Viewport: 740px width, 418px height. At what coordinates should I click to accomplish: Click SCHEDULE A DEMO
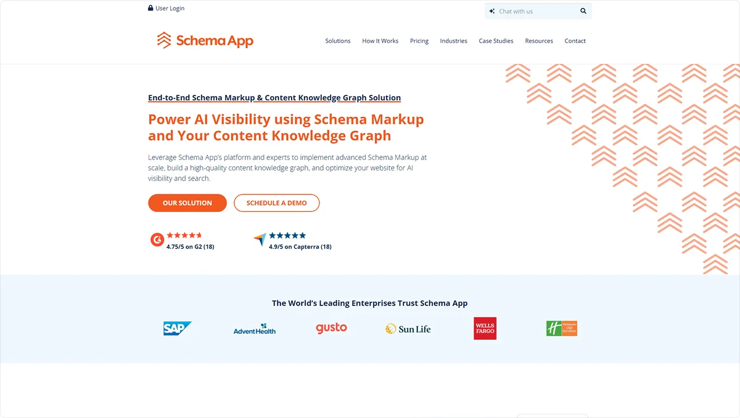[276, 203]
